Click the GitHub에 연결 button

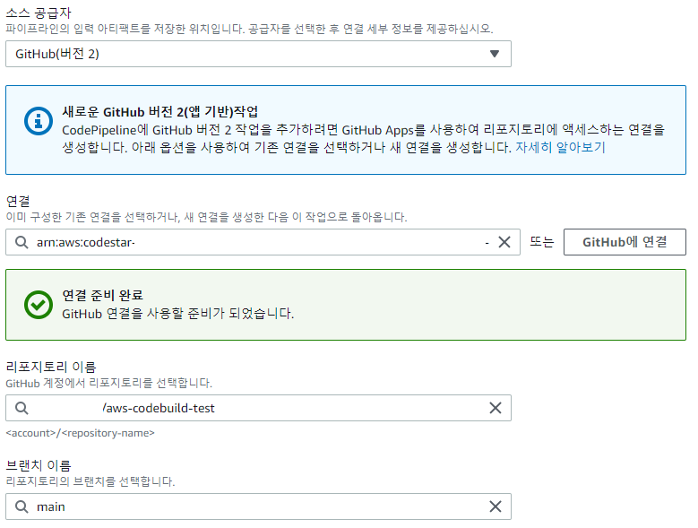[x=625, y=242]
